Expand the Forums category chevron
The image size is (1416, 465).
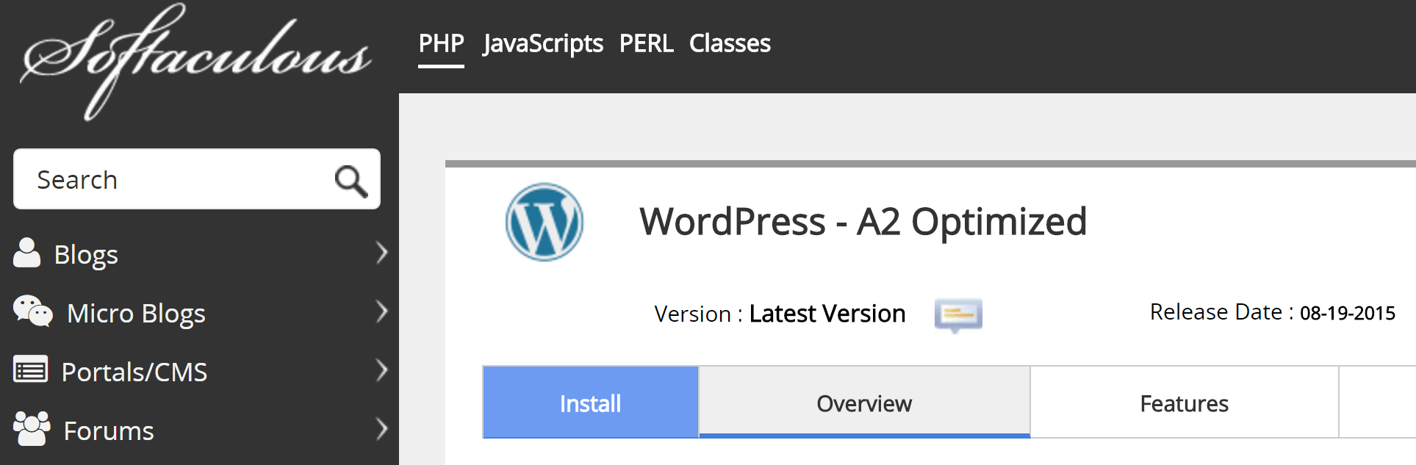click(381, 429)
